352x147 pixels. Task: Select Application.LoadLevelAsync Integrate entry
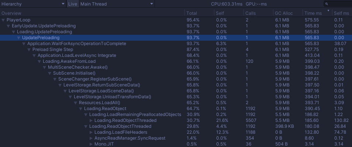click(77, 55)
